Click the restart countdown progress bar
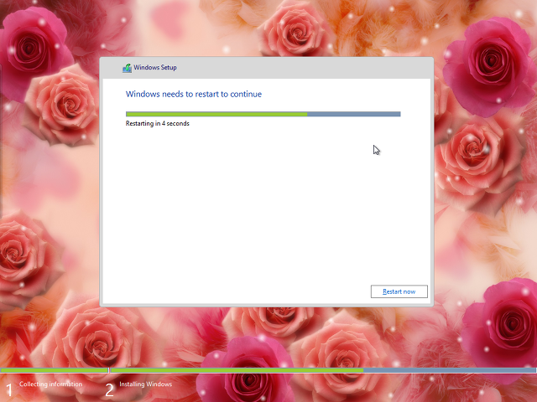The height and width of the screenshot is (402, 537). coord(263,114)
